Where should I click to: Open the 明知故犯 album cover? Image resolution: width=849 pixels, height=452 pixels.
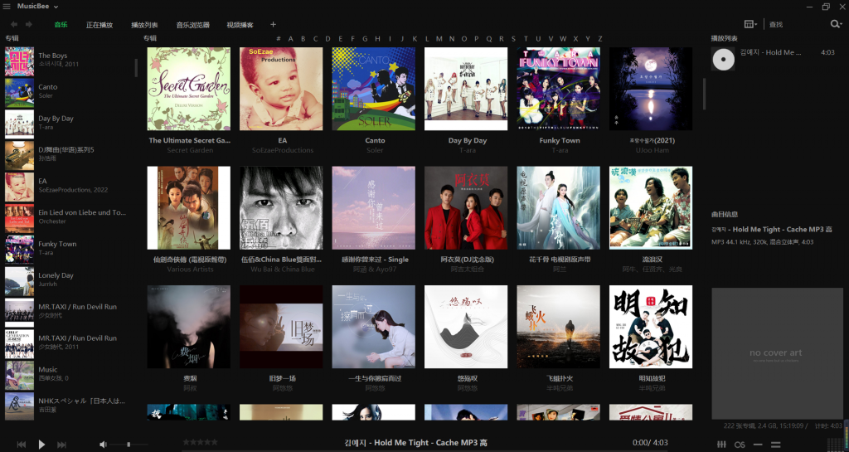(651, 327)
